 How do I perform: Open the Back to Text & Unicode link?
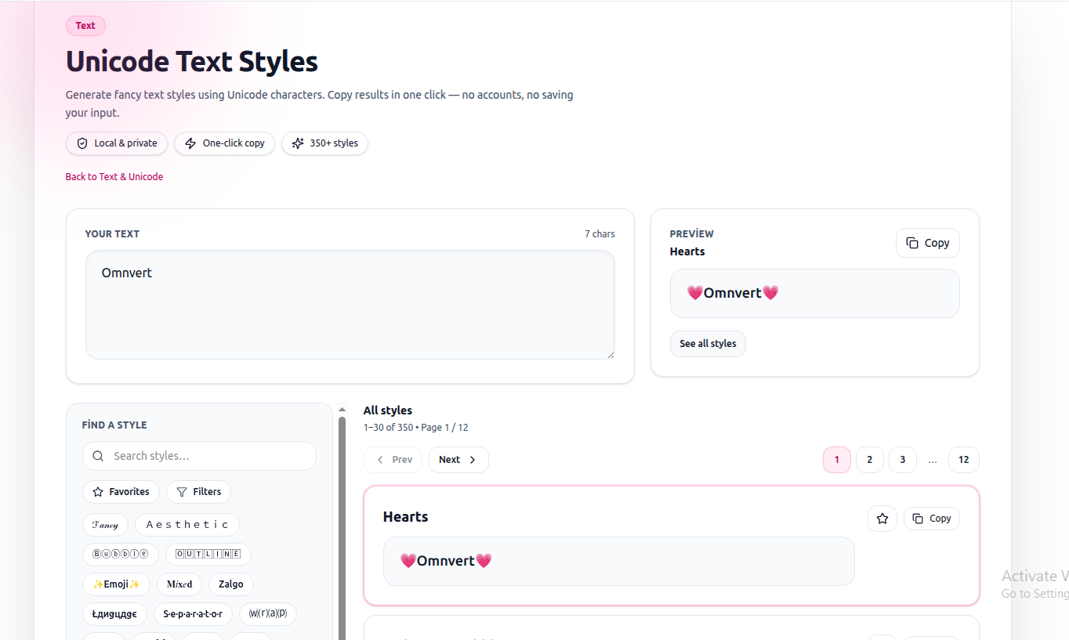(114, 176)
